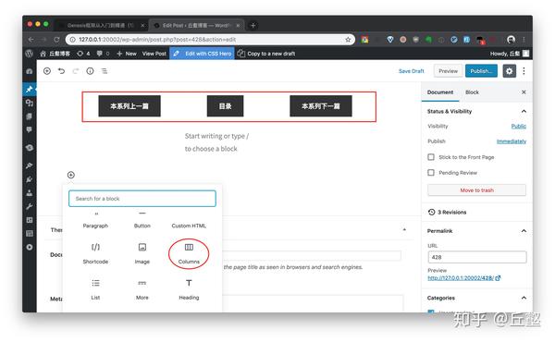
Task: Undo the last change
Action: click(x=61, y=71)
